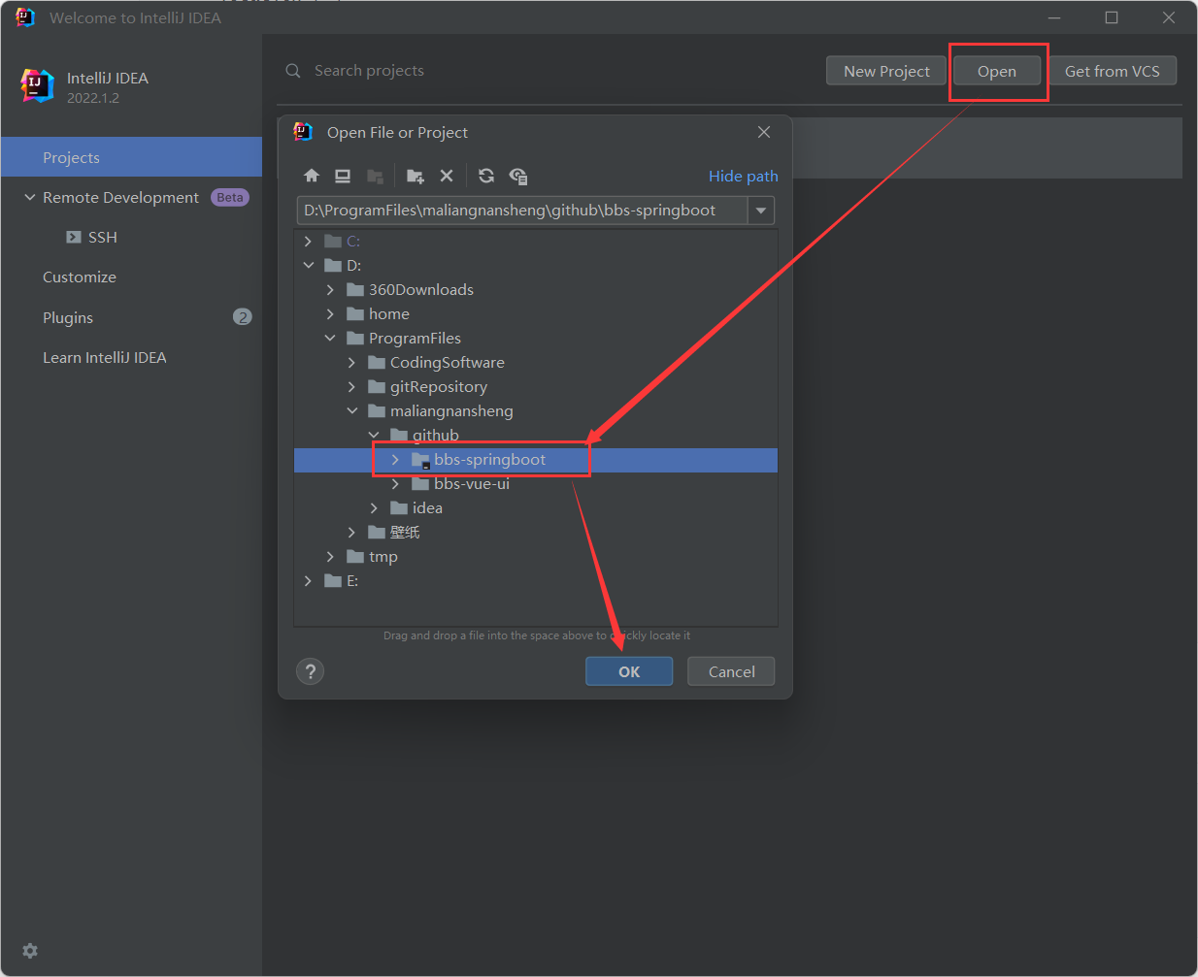
Task: Click the Hide path link
Action: (x=743, y=176)
